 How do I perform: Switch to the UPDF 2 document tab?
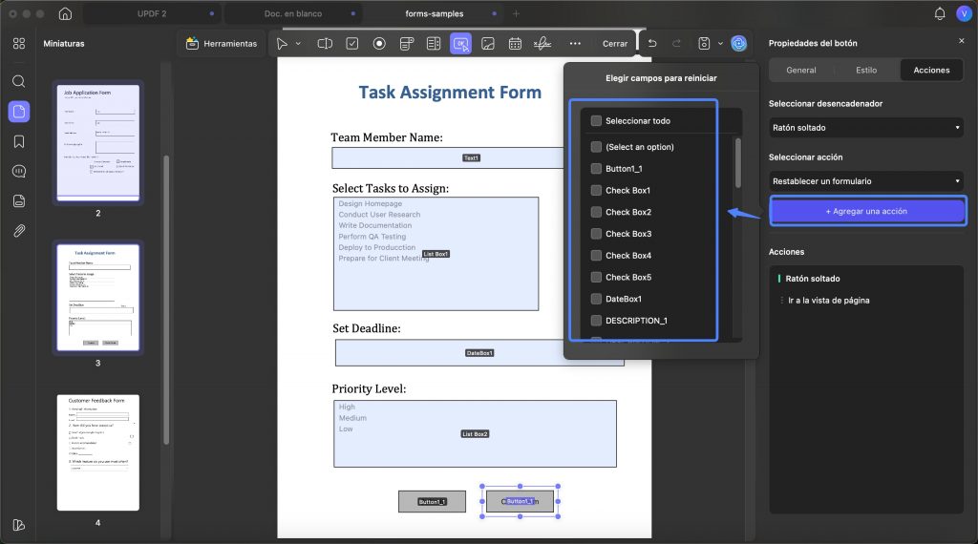[152, 13]
